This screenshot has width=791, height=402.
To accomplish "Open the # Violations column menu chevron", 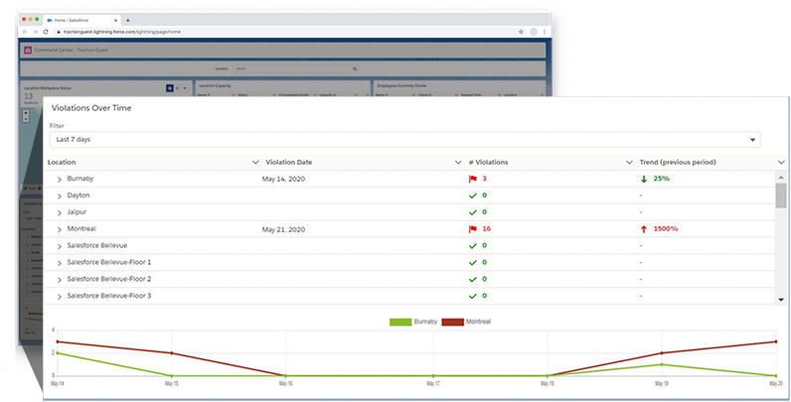I will 629,162.
